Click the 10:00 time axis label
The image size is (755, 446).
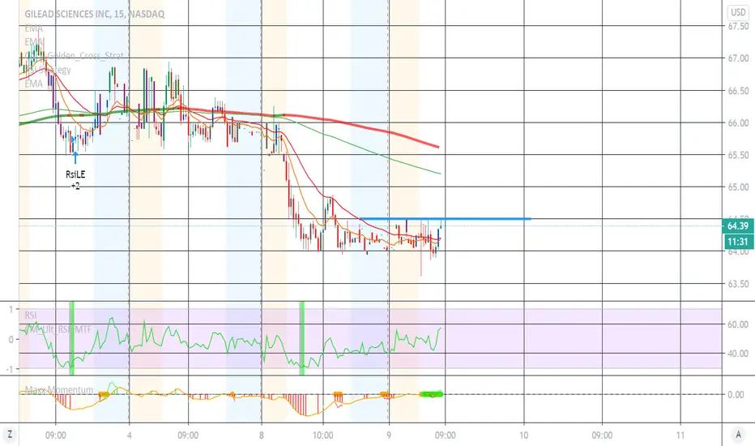322,435
